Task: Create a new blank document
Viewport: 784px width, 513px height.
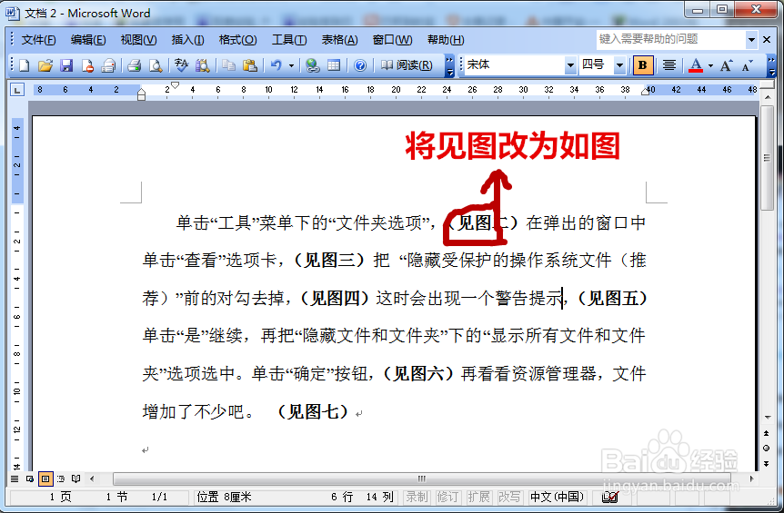Action: pos(24,65)
